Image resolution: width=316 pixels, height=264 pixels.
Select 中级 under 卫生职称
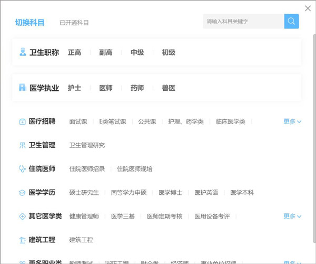click(x=137, y=52)
